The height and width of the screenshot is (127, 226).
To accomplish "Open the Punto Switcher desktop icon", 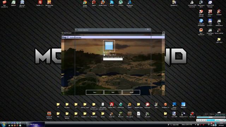I will (219, 31).
